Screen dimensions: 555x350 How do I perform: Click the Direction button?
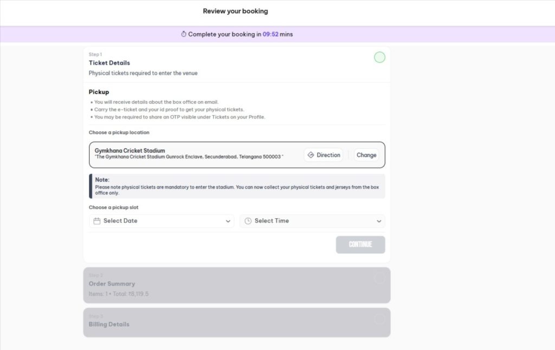click(324, 155)
